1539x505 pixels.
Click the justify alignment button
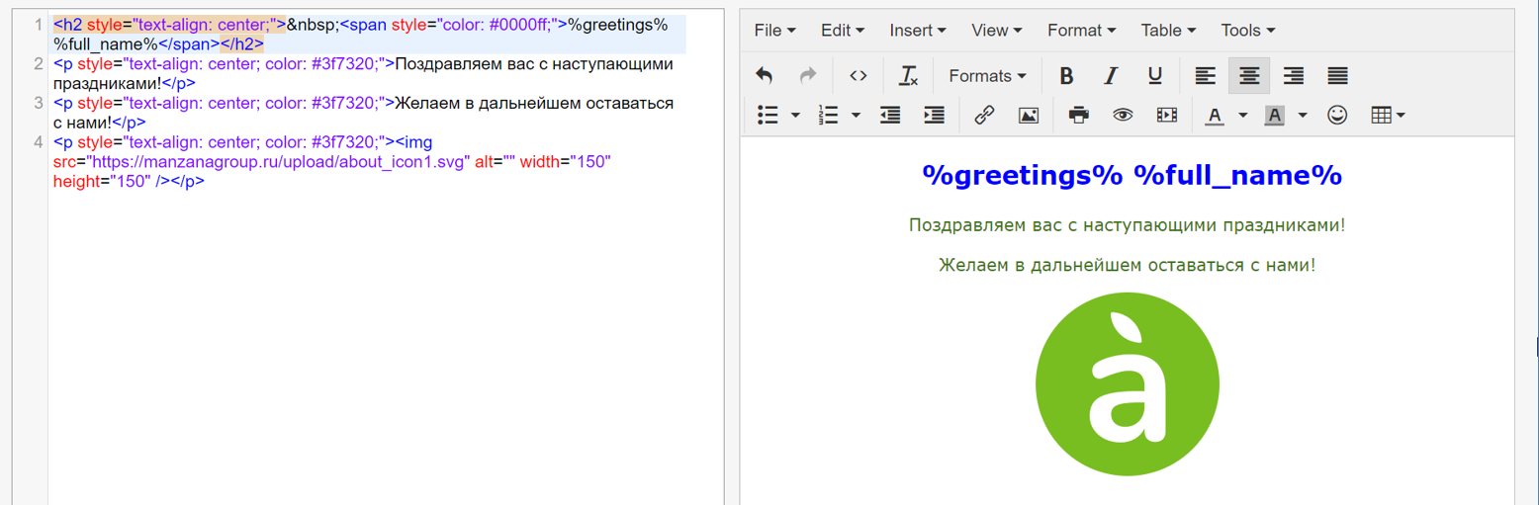point(1337,76)
